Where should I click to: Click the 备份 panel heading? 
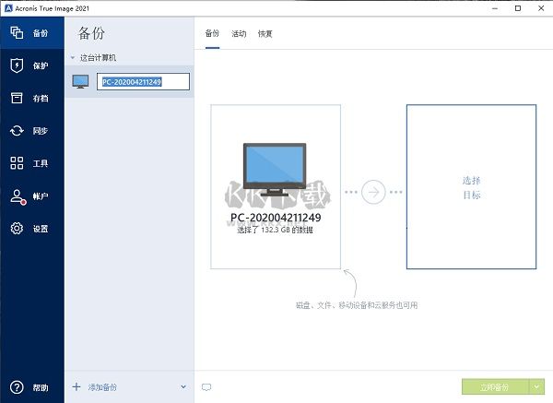91,33
